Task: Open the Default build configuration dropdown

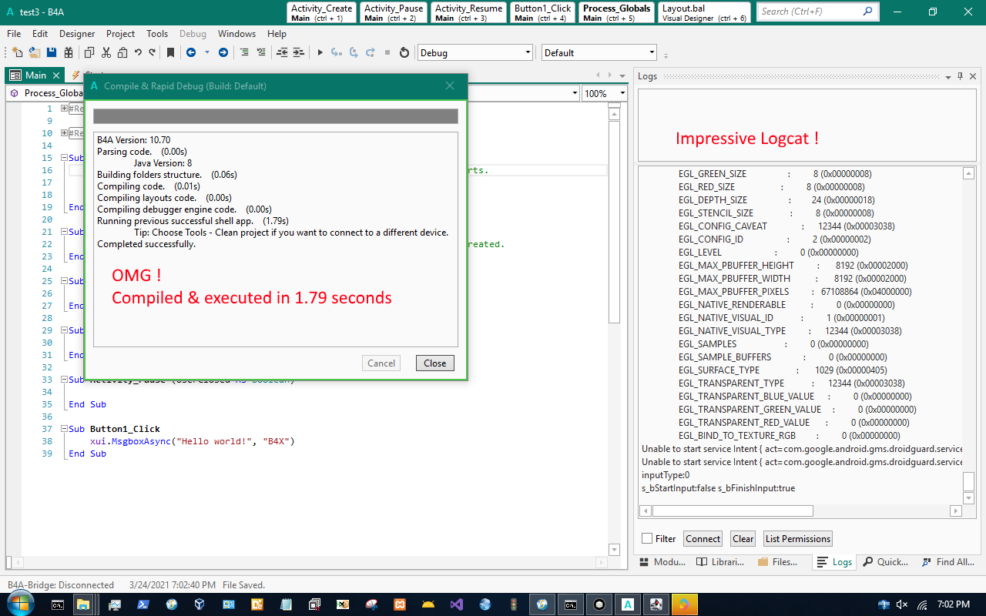Action: [x=652, y=52]
